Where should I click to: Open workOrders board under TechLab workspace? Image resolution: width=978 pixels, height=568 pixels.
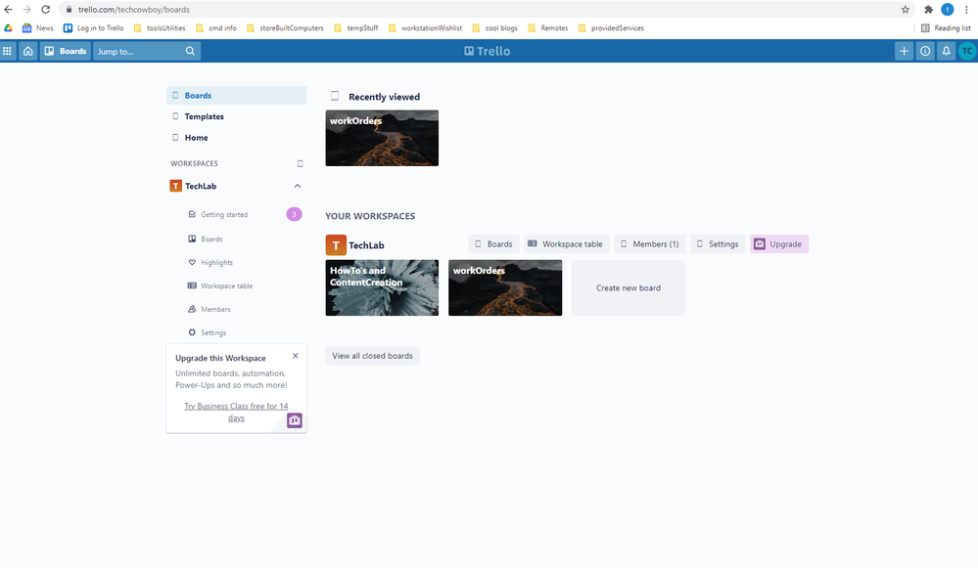point(505,287)
